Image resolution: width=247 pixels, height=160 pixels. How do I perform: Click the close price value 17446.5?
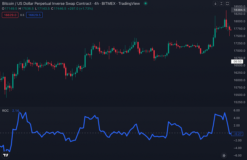(60, 9)
